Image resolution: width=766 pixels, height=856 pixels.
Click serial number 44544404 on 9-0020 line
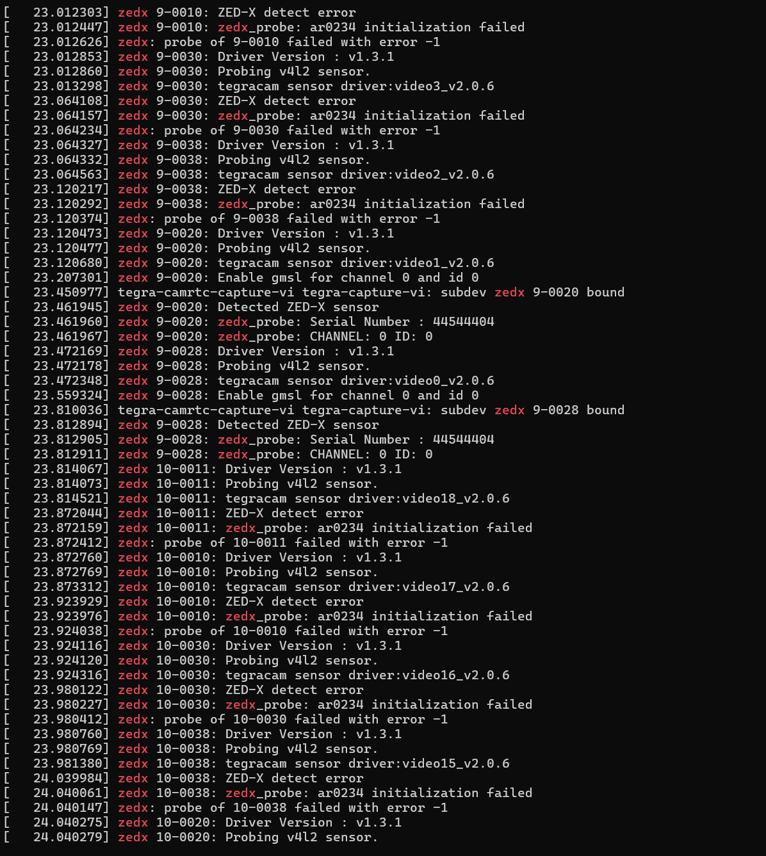tap(463, 321)
